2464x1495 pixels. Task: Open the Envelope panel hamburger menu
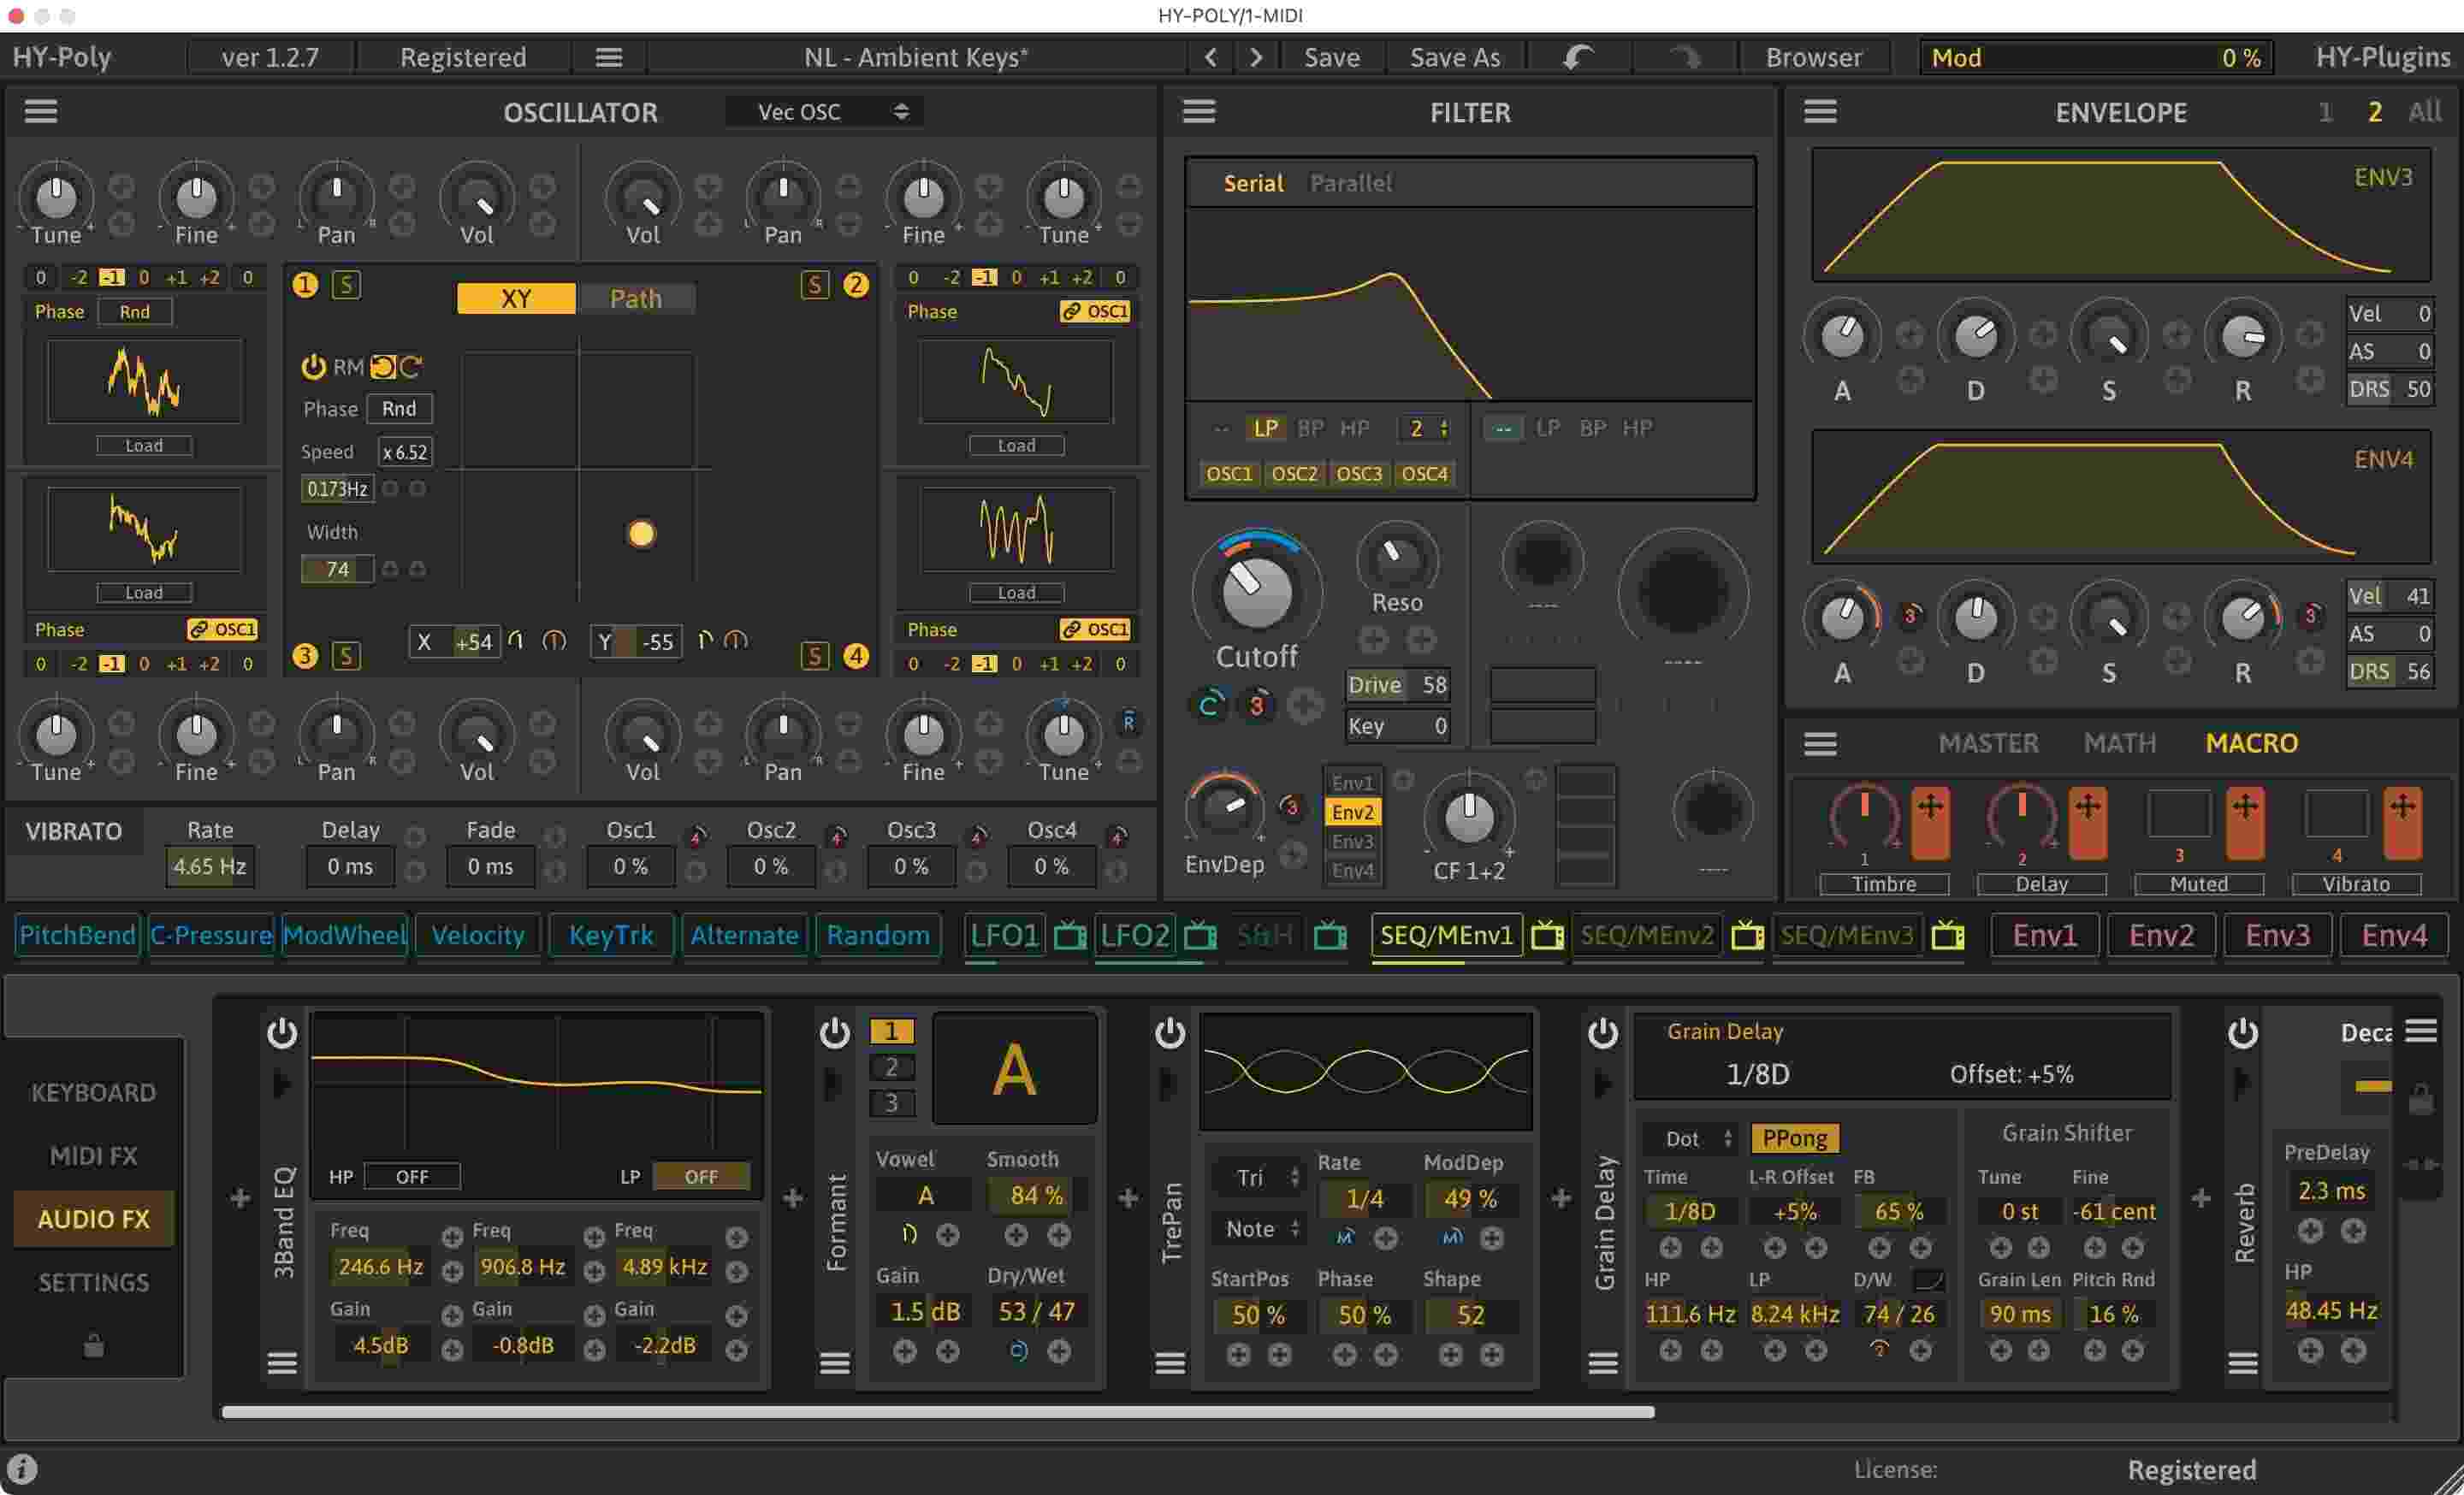[1819, 111]
